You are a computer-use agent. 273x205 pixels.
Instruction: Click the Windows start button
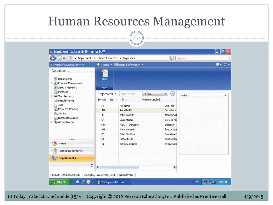pos(60,182)
